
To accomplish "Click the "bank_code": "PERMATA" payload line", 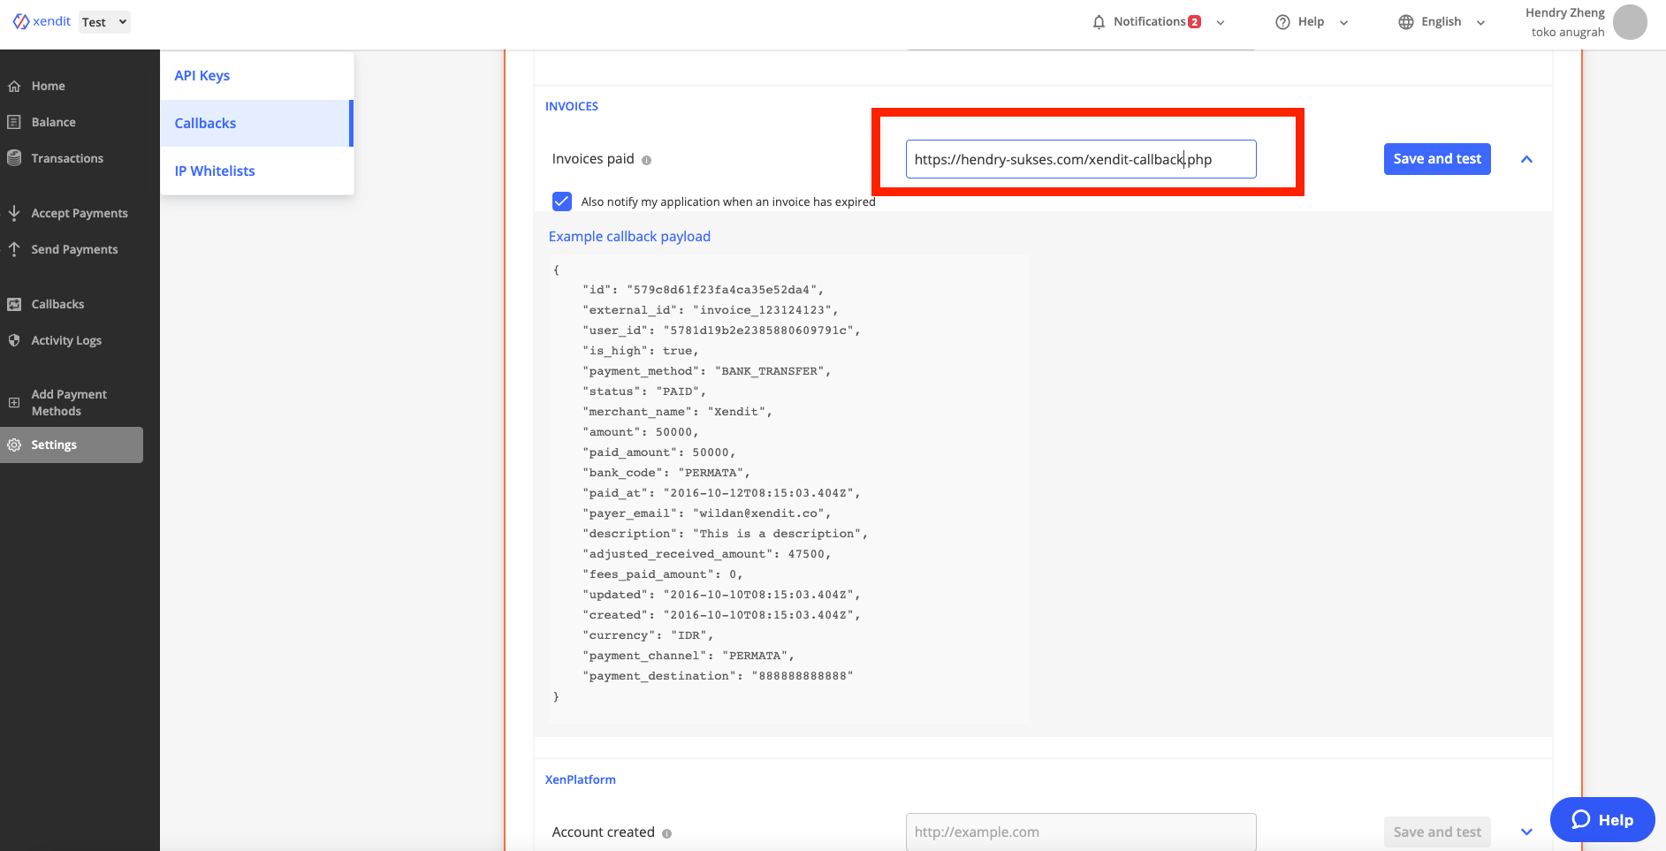I will [666, 473].
